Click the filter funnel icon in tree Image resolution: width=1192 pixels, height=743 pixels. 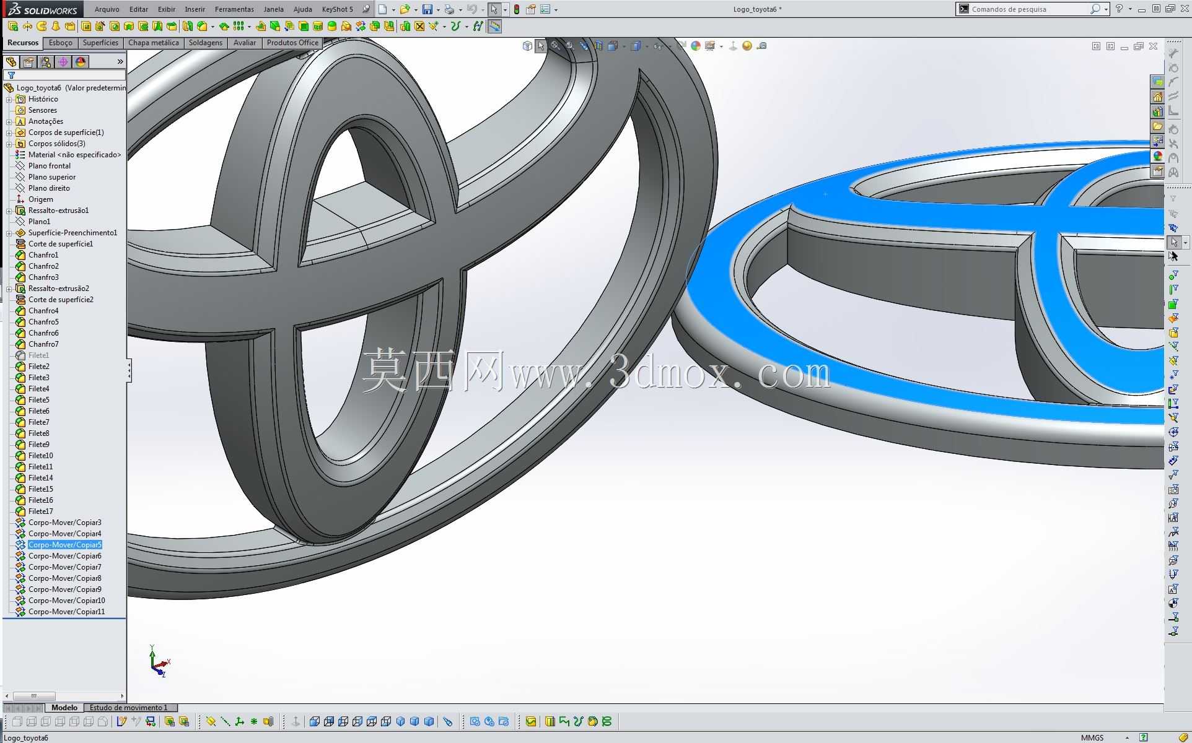pyautogui.click(x=11, y=76)
